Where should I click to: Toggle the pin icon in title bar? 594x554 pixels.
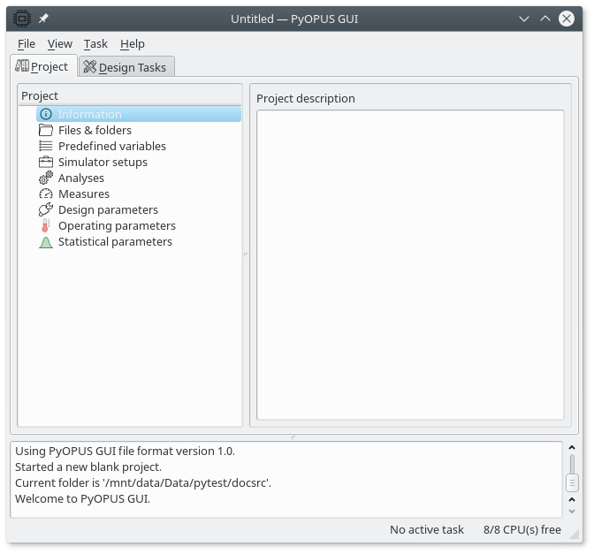[43, 19]
